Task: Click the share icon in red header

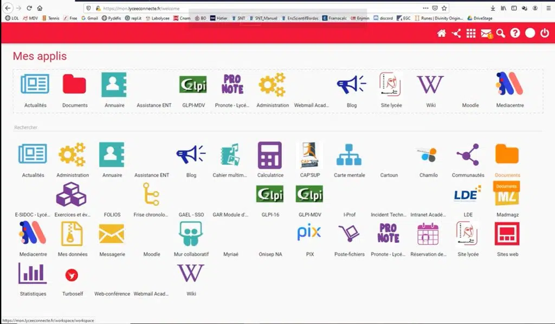Action: pyautogui.click(x=456, y=33)
